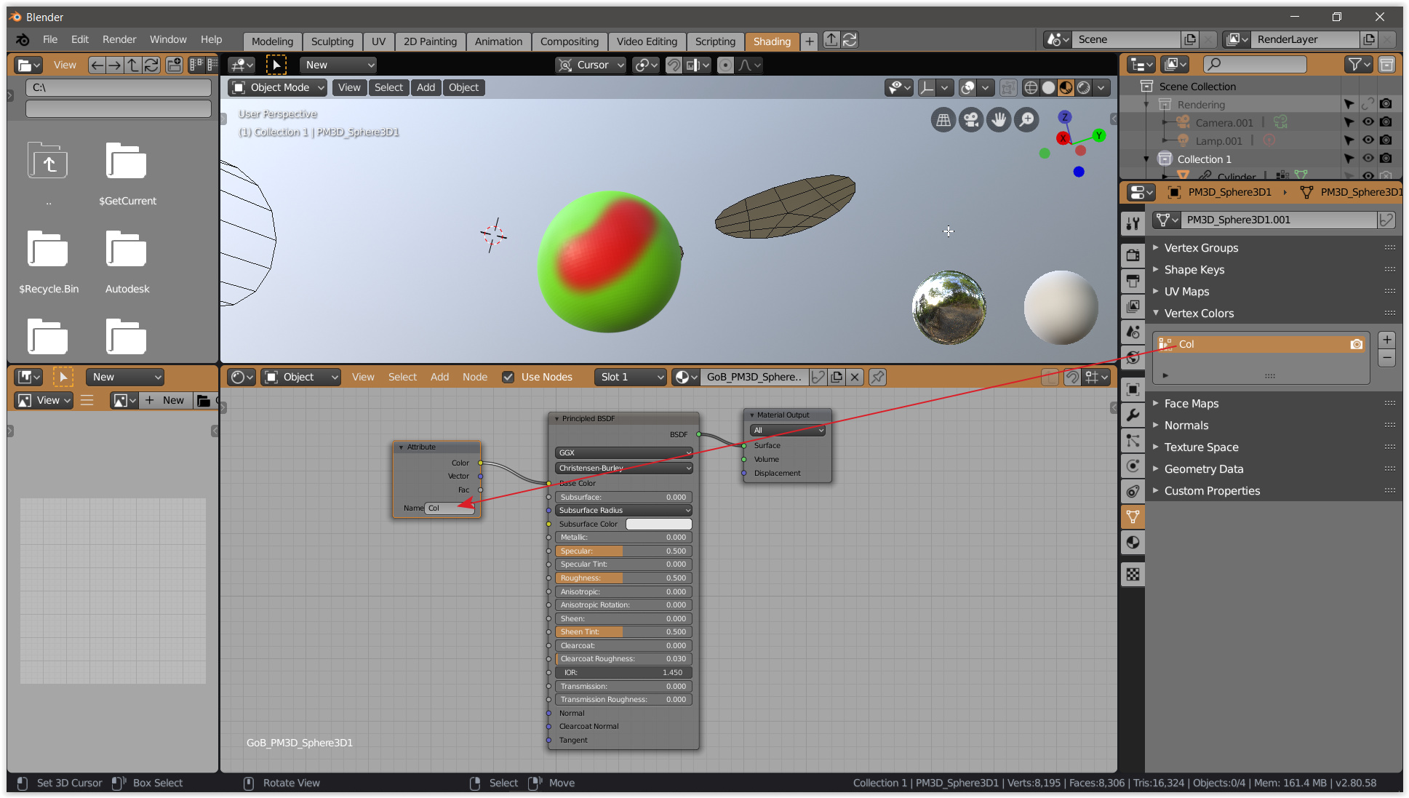Open the Slot 1 dropdown
Viewport: 1409px width, 798px height.
pos(630,377)
